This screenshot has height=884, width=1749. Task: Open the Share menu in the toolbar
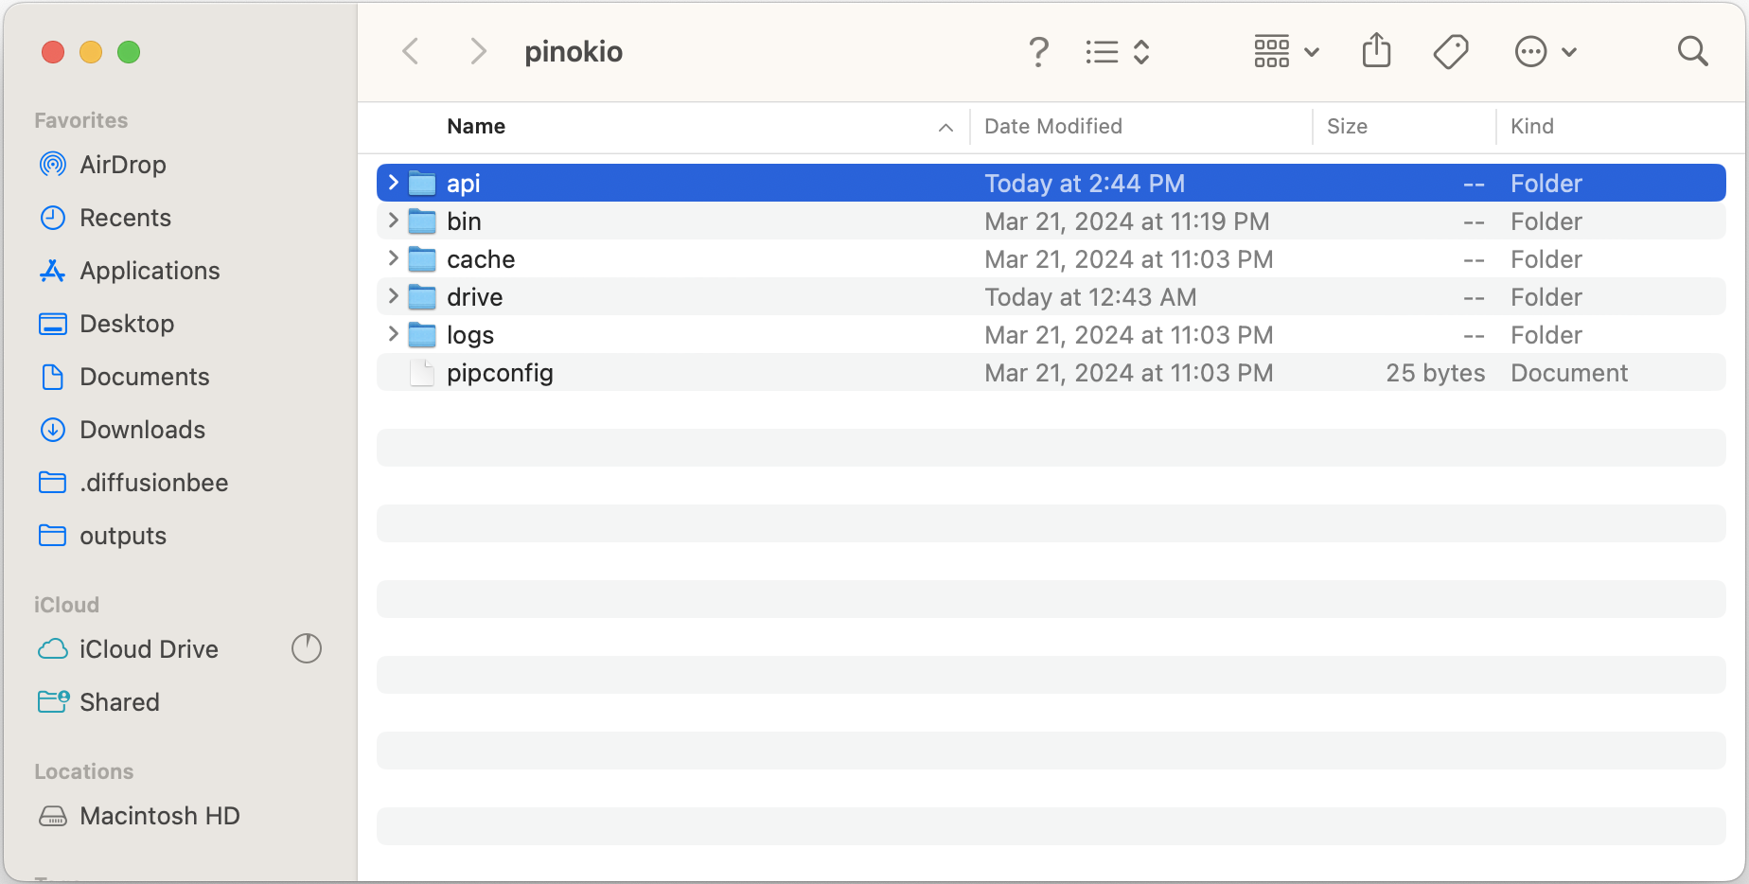click(x=1376, y=51)
